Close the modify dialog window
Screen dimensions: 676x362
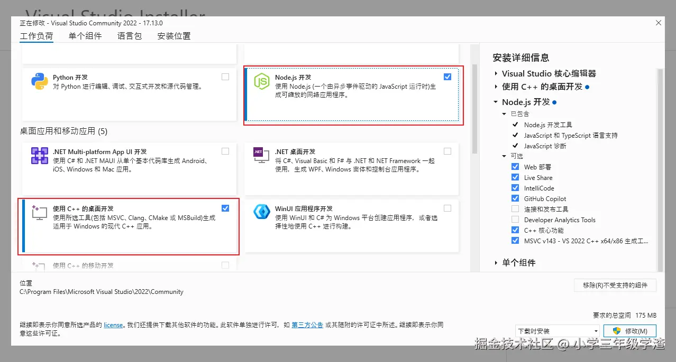pos(659,23)
